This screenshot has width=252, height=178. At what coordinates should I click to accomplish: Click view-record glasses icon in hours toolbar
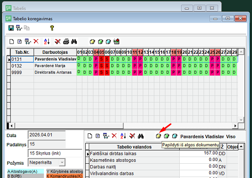(x=106, y=136)
